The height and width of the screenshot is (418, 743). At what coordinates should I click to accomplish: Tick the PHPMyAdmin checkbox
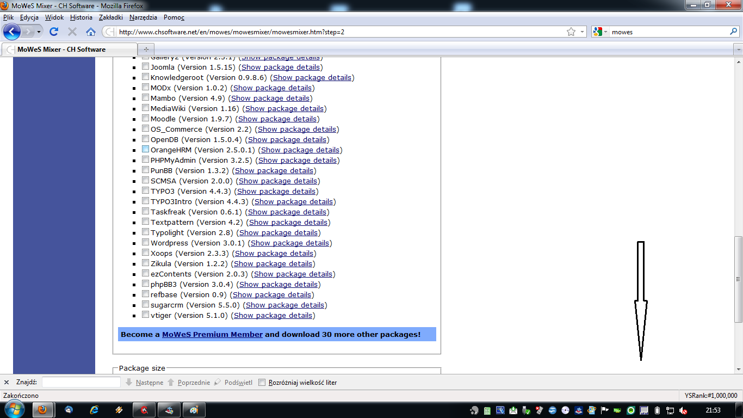pyautogui.click(x=145, y=159)
